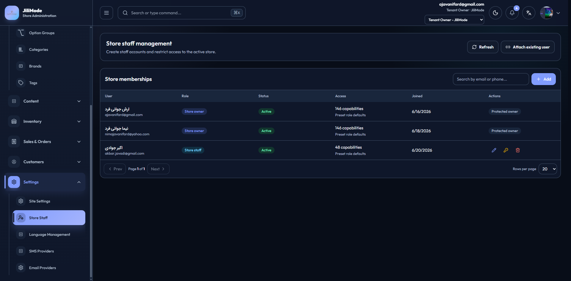The width and height of the screenshot is (571, 281).
Task: Select Store Staff sidebar item
Action: 49,218
